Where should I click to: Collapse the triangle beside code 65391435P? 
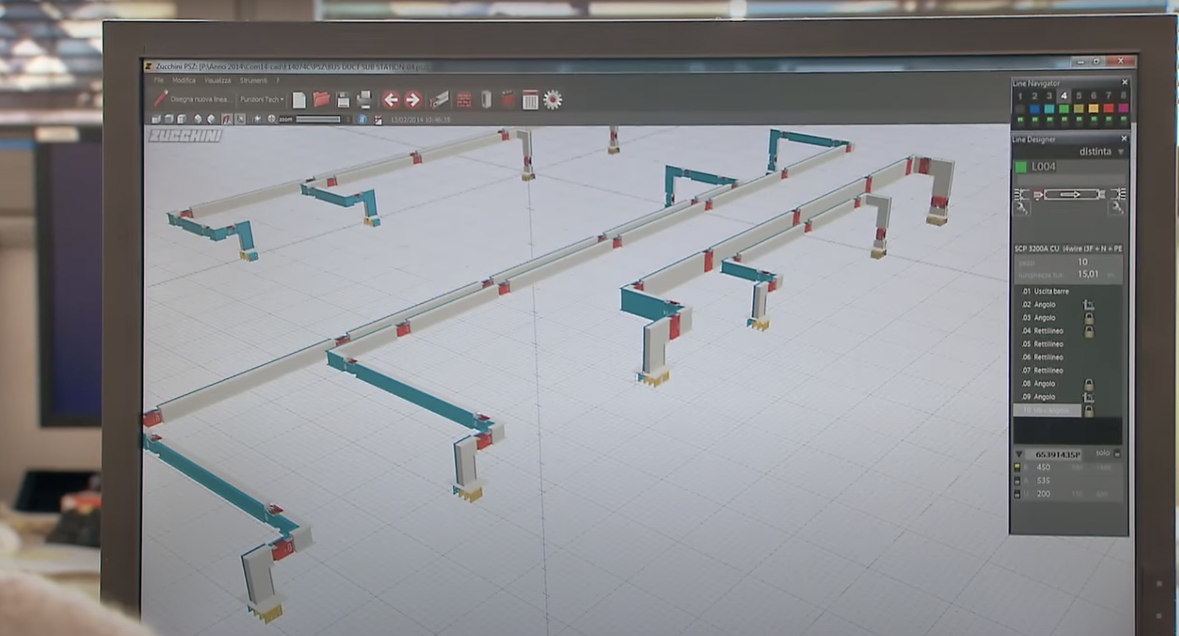[1019, 454]
